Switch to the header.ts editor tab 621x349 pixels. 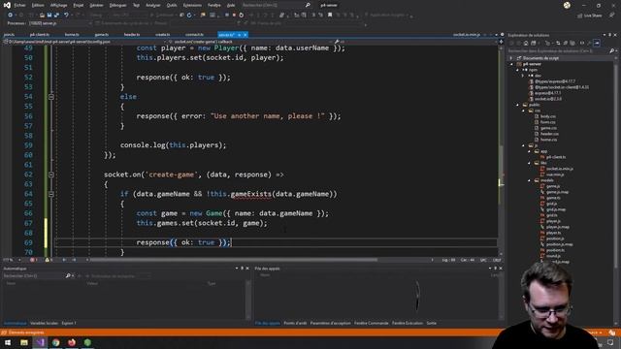132,35
